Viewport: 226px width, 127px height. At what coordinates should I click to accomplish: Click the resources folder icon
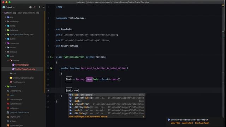pos(8,43)
